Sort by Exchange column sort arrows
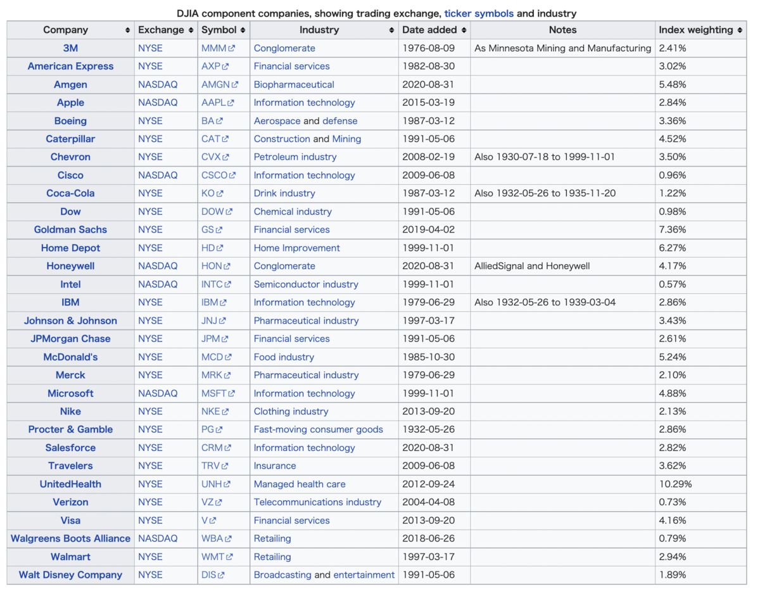The image size is (760, 591). (x=192, y=30)
